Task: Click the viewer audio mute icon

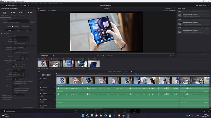Action: [x=53, y=56]
